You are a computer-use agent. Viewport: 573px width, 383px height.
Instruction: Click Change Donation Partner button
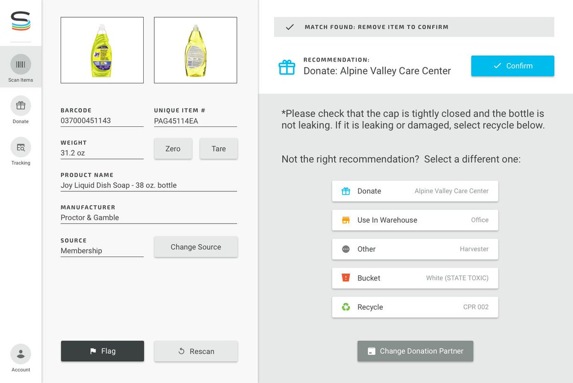[415, 351]
